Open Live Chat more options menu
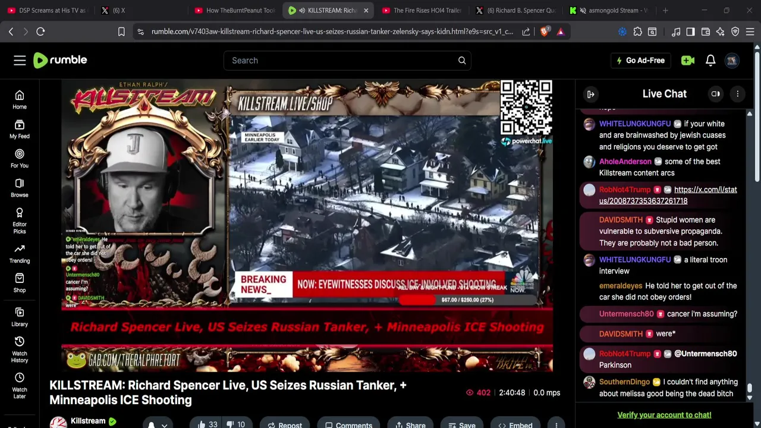The height and width of the screenshot is (428, 761). [x=737, y=94]
